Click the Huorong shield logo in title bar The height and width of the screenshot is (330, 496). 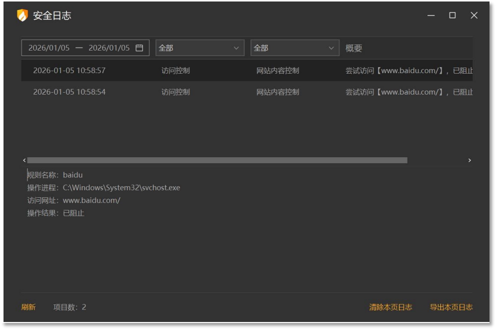pos(22,15)
